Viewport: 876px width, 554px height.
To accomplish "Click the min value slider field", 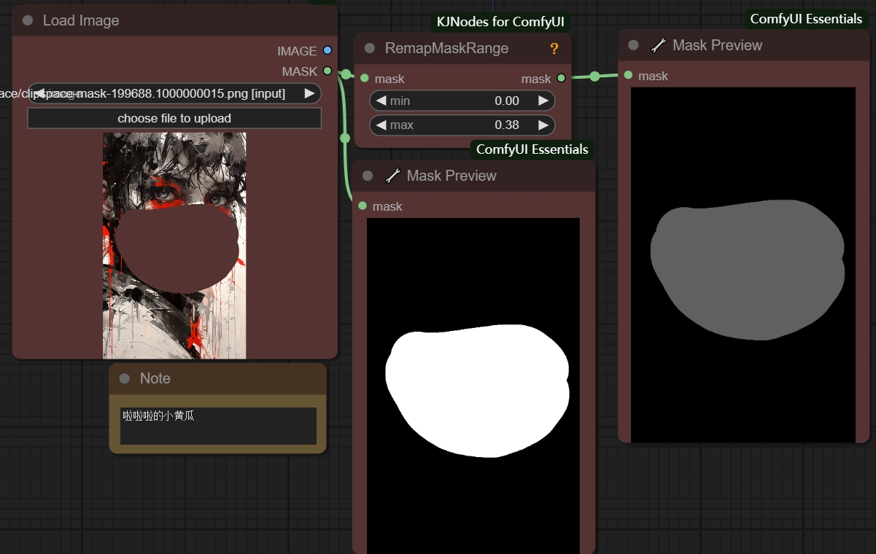I will click(x=462, y=101).
